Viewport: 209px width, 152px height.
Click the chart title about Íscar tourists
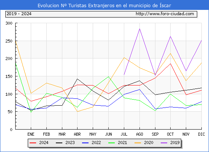[x=104, y=6]
